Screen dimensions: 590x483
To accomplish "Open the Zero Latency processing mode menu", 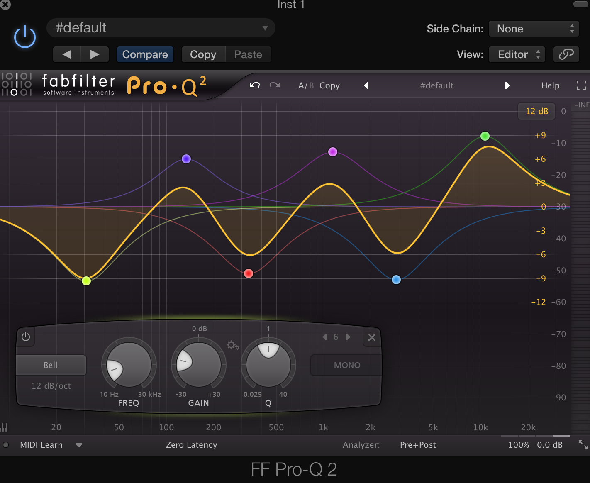I will coord(192,445).
